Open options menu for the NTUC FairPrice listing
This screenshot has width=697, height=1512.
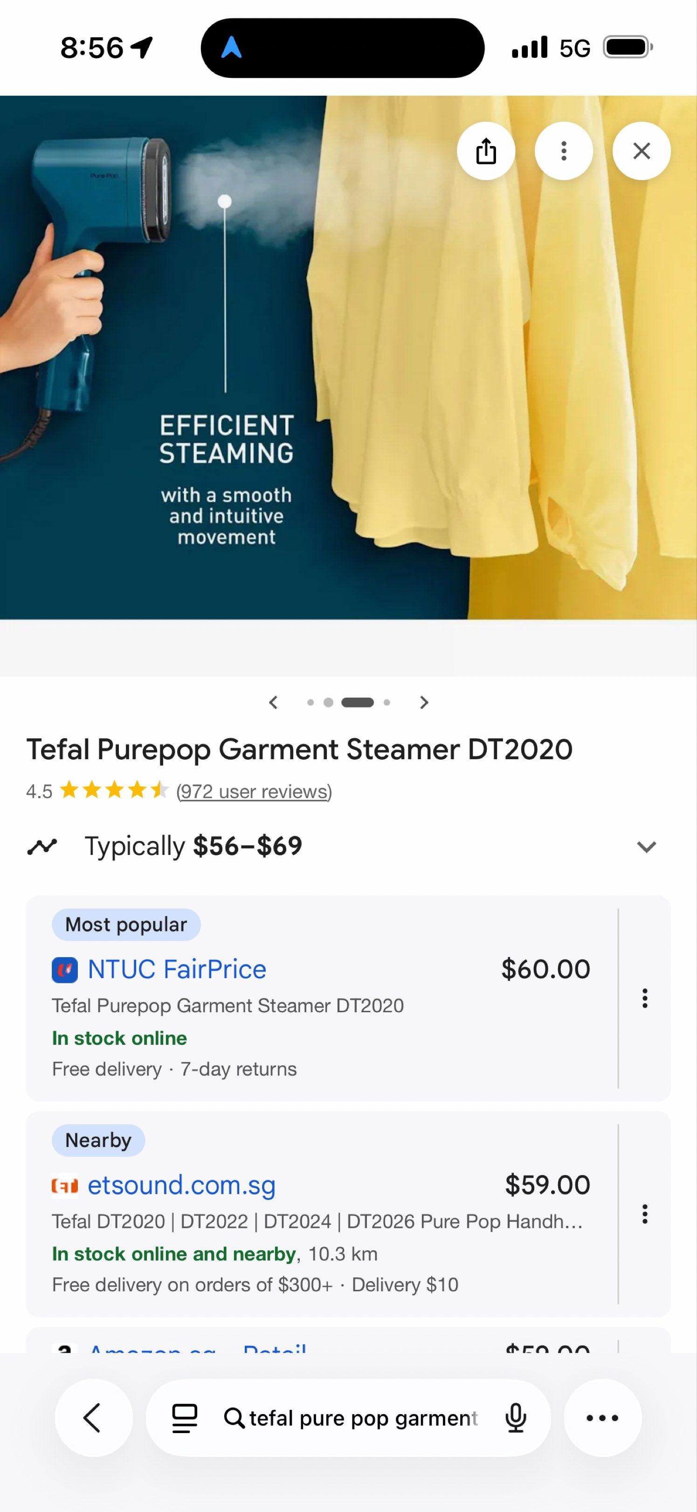tap(645, 1000)
